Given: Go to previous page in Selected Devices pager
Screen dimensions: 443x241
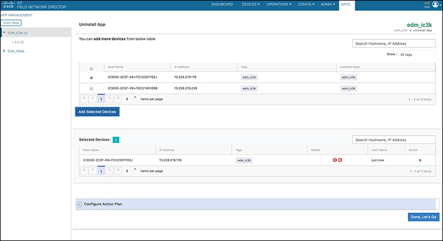Looking at the screenshot, I should pos(93,171).
